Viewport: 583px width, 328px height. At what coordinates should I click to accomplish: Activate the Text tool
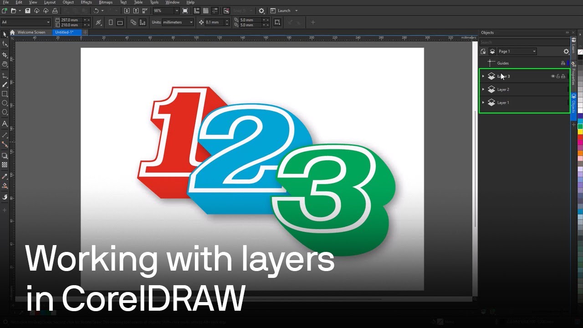pos(5,123)
